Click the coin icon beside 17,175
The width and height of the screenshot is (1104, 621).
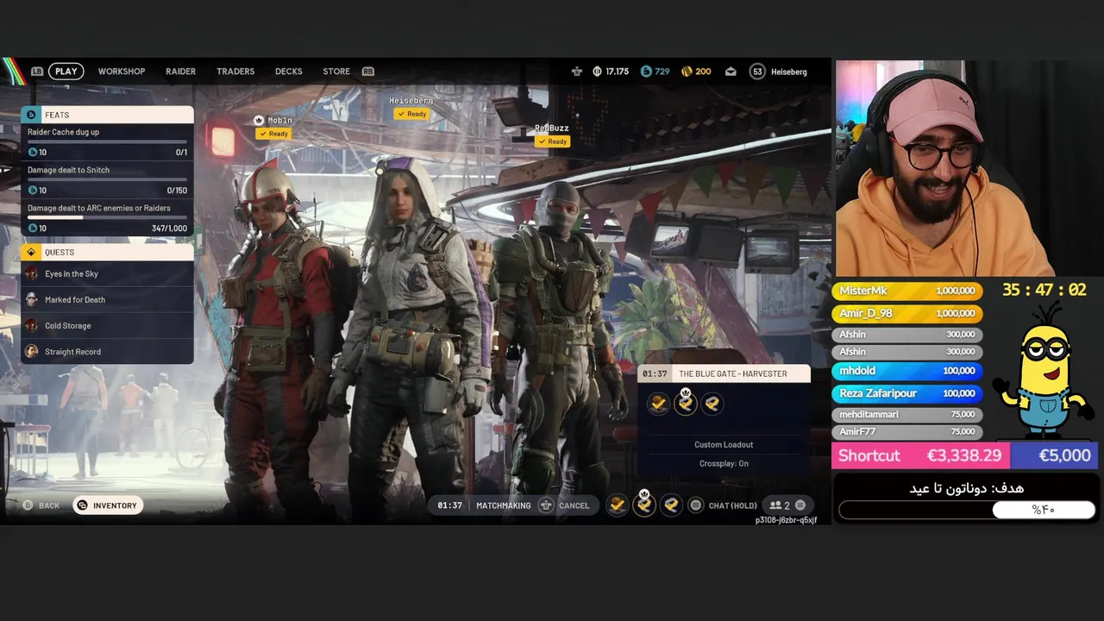[x=597, y=72]
